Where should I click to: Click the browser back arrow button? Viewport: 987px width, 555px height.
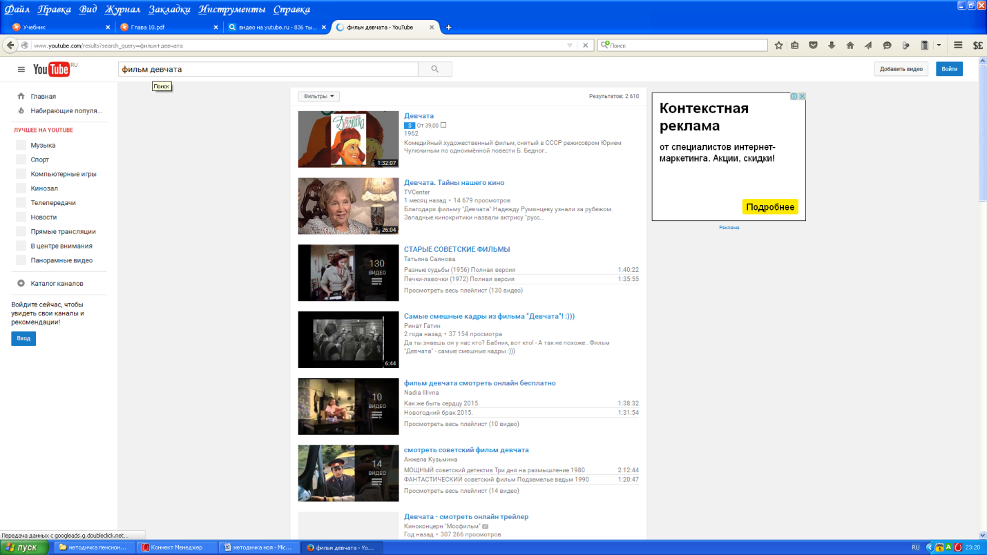coord(10,46)
